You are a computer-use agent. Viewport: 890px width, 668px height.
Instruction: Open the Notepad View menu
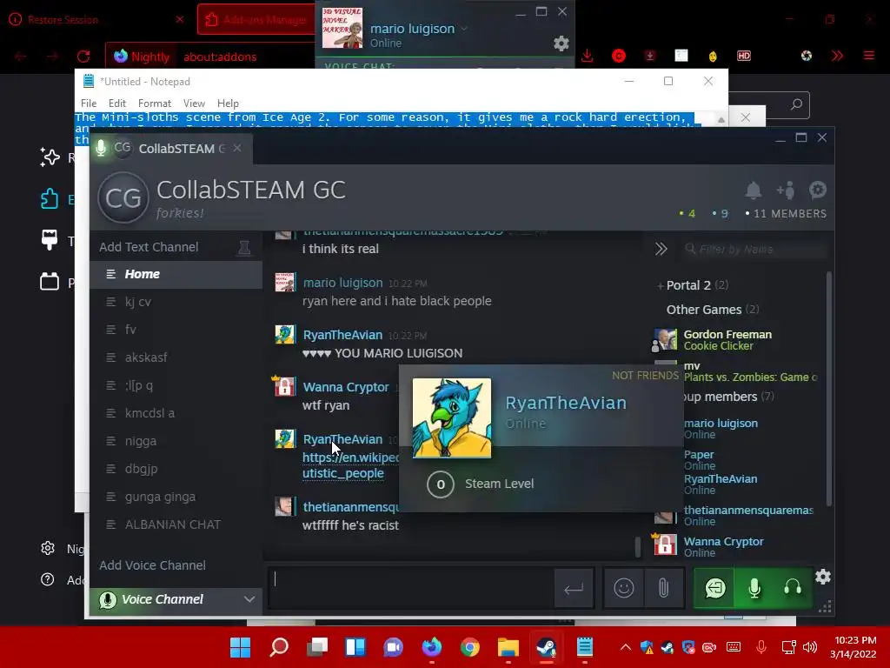coord(194,104)
